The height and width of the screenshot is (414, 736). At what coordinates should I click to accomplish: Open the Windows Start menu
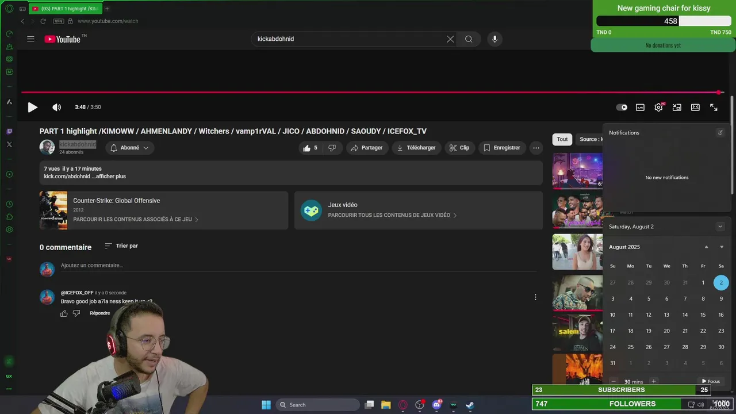(x=266, y=405)
